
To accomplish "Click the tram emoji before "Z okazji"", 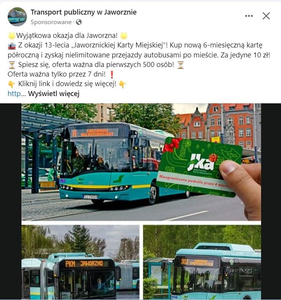I will point(12,46).
